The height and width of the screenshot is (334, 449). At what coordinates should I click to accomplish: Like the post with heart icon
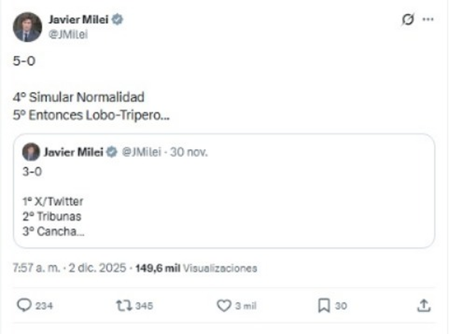click(224, 306)
